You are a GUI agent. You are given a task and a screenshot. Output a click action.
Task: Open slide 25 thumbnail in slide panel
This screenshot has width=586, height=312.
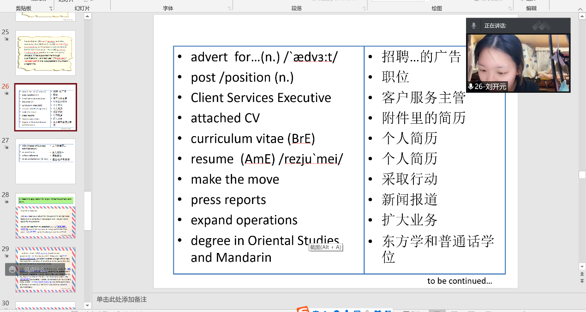click(45, 53)
